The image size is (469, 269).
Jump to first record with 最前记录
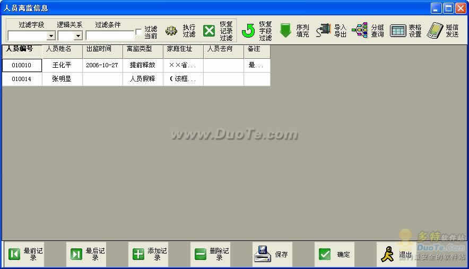[15, 254]
